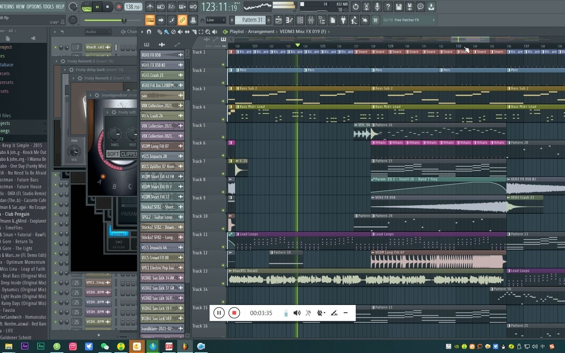Open the View playlist button
Image resolution: width=565 pixels, height=353 pixels.
[279, 20]
